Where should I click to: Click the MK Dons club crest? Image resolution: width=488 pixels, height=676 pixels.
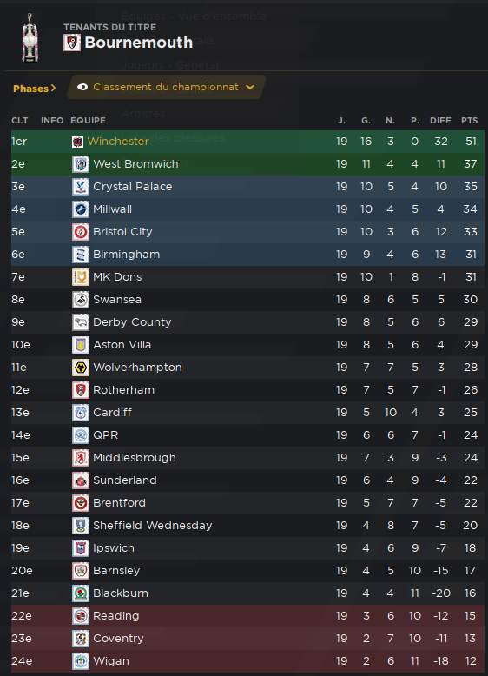point(81,277)
